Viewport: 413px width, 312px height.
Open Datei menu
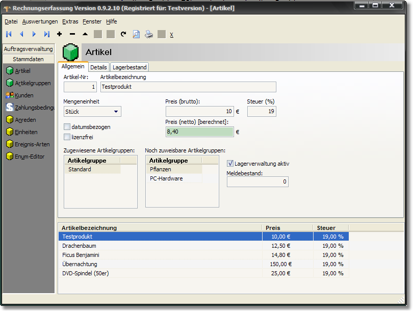coord(11,21)
